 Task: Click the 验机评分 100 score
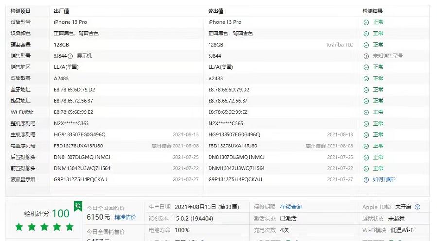(x=46, y=213)
